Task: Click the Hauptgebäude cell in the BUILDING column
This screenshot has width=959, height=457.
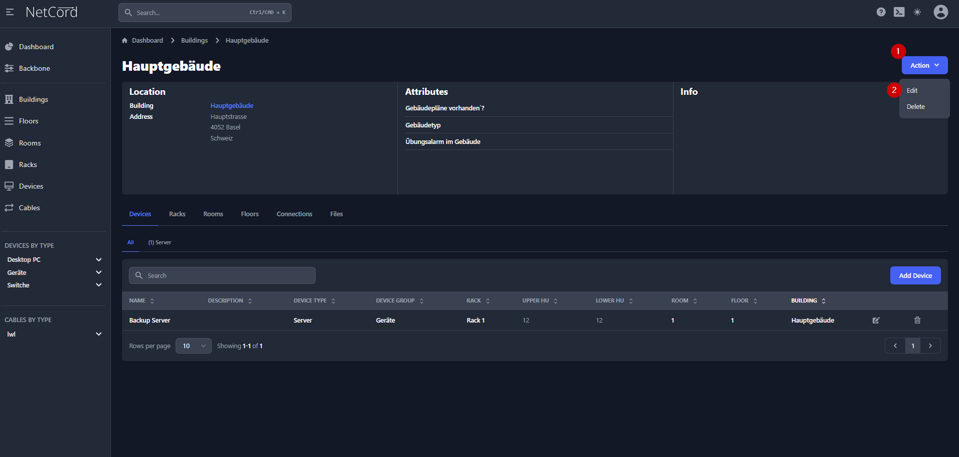Action: click(x=812, y=321)
